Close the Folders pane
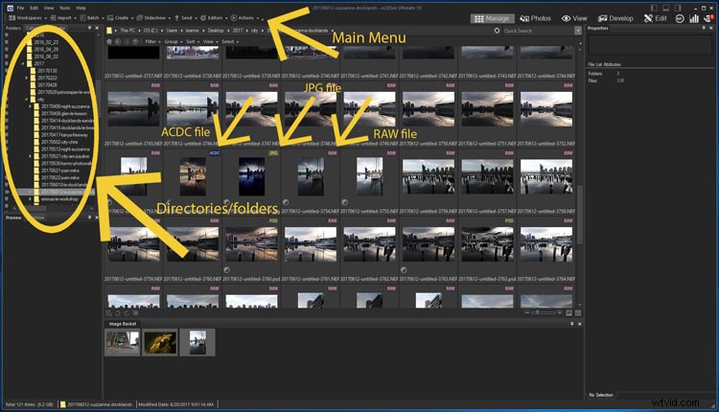 pos(97,28)
